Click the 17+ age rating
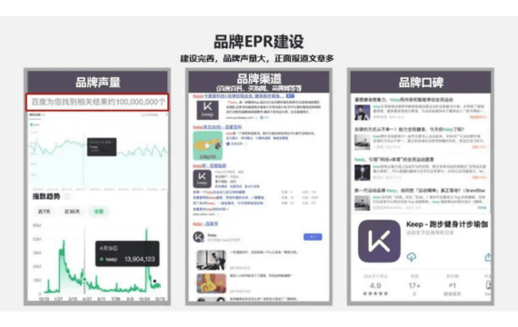 click(414, 285)
